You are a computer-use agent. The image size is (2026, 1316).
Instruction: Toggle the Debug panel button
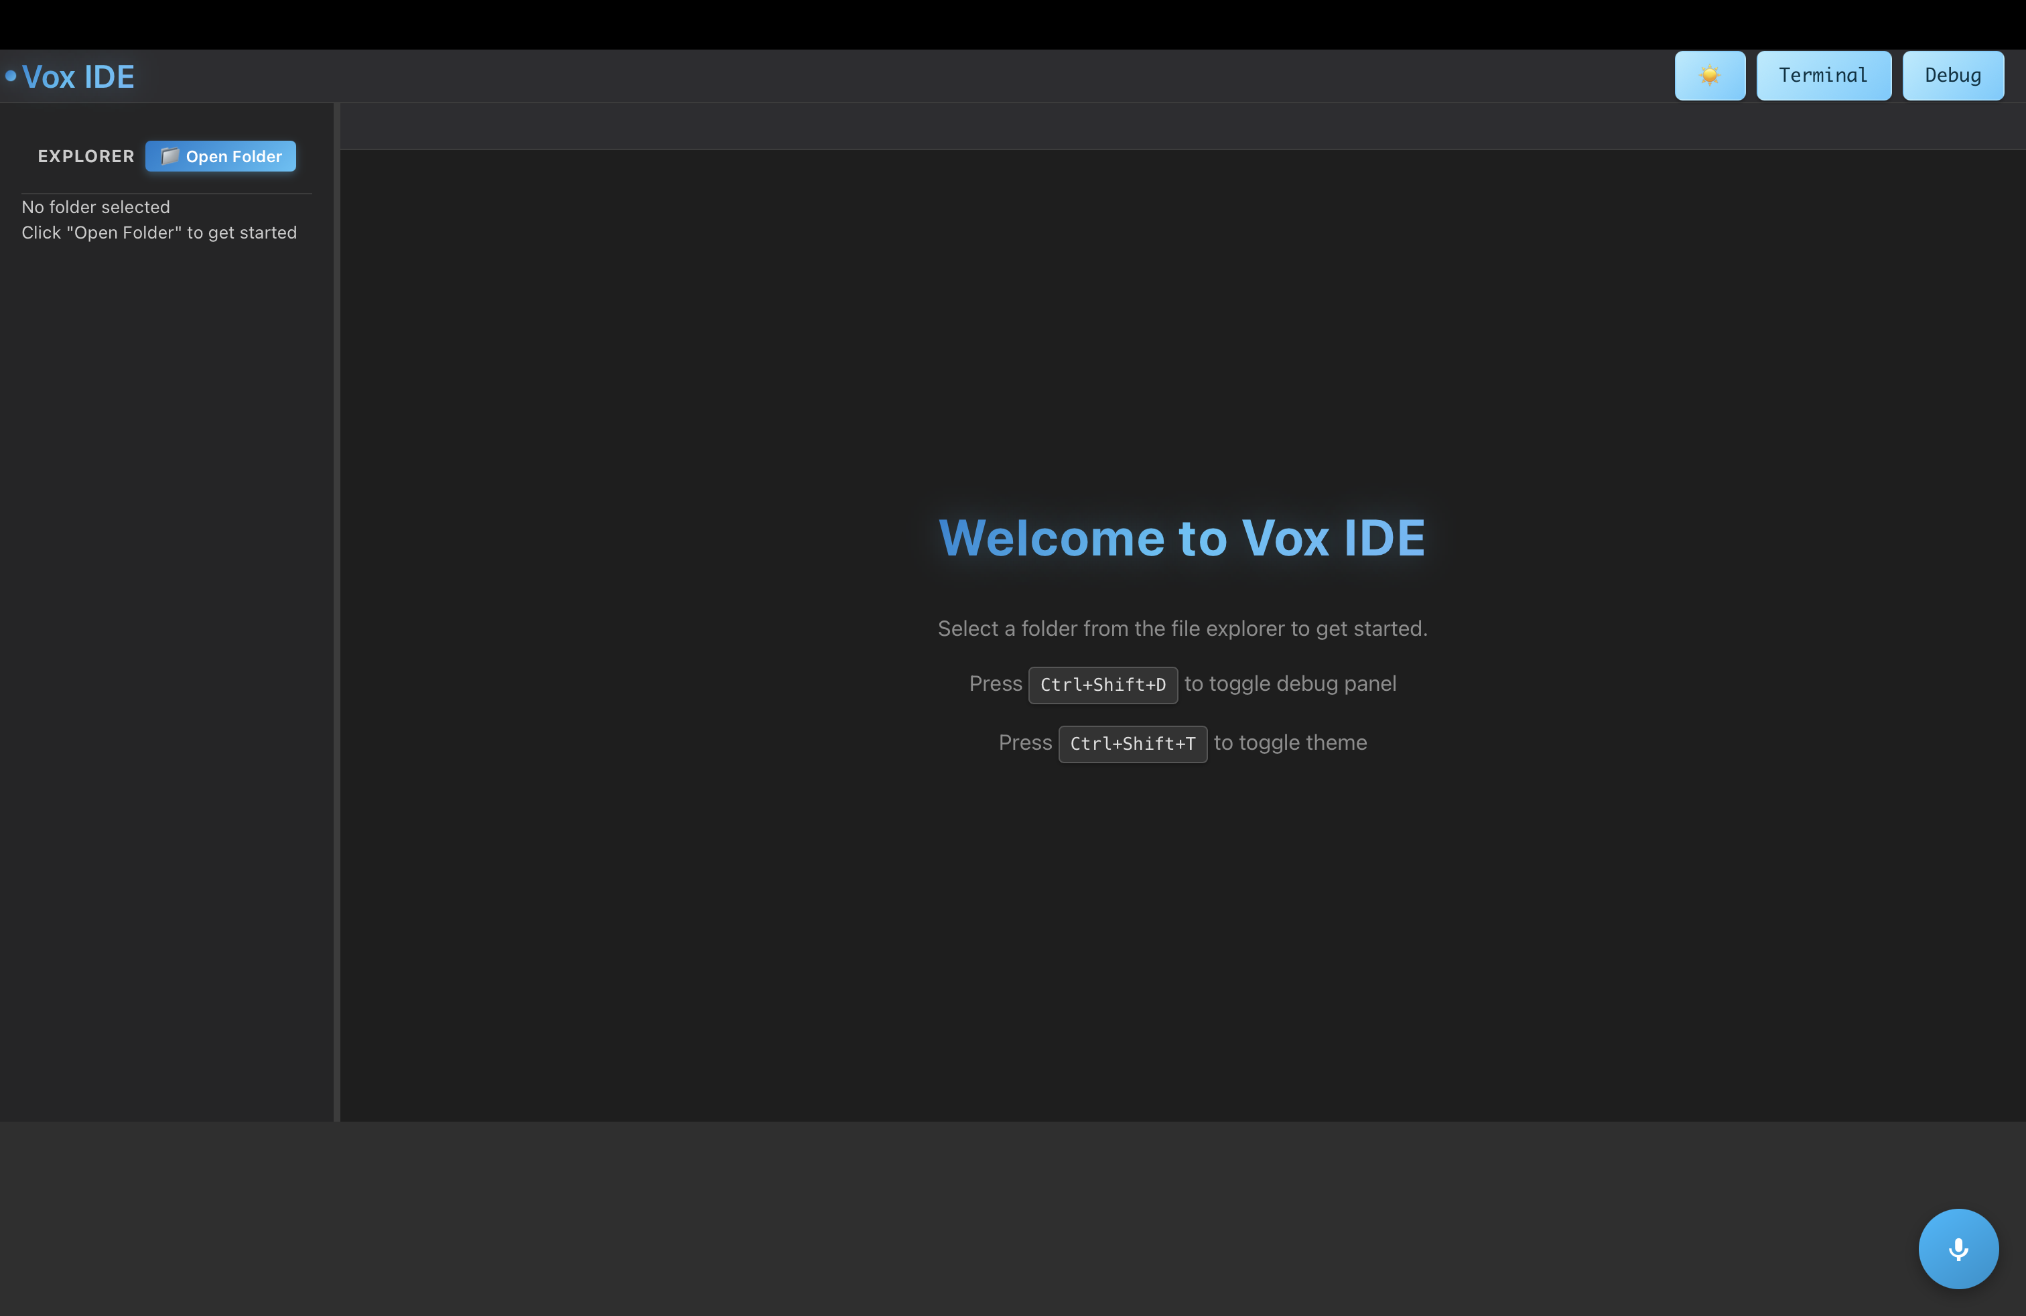click(x=1953, y=76)
